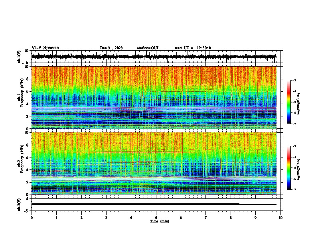The image size is (316, 244).
Task: Click the '6' kHz tick on ch.2 spectrogram
Action: 28,157
